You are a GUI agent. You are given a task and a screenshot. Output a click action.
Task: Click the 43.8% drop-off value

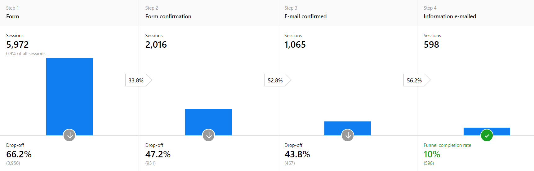pyautogui.click(x=297, y=154)
